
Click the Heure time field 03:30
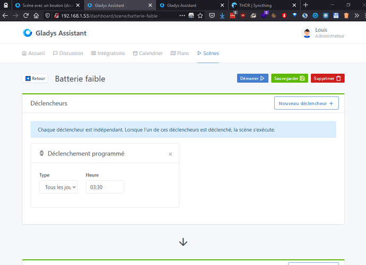pyautogui.click(x=105, y=187)
